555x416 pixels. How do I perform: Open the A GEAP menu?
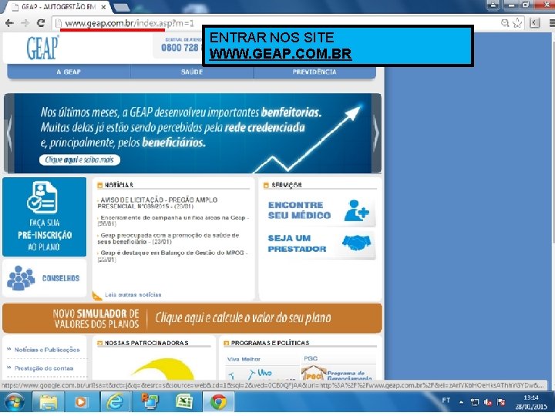(x=69, y=72)
